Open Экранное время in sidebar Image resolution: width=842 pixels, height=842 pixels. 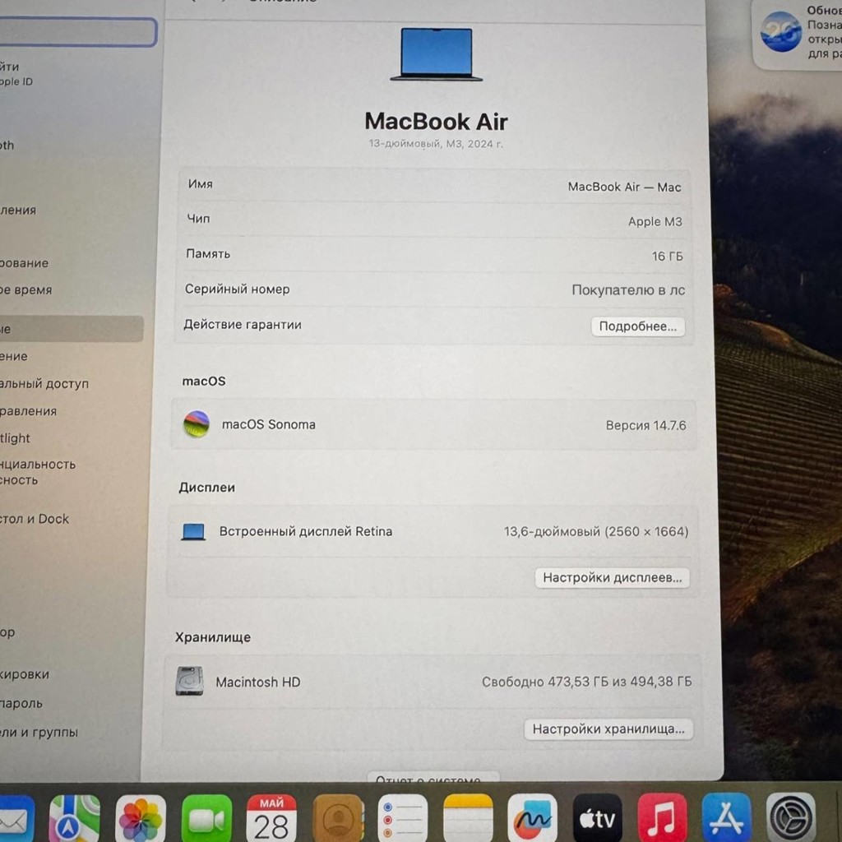pos(25,290)
